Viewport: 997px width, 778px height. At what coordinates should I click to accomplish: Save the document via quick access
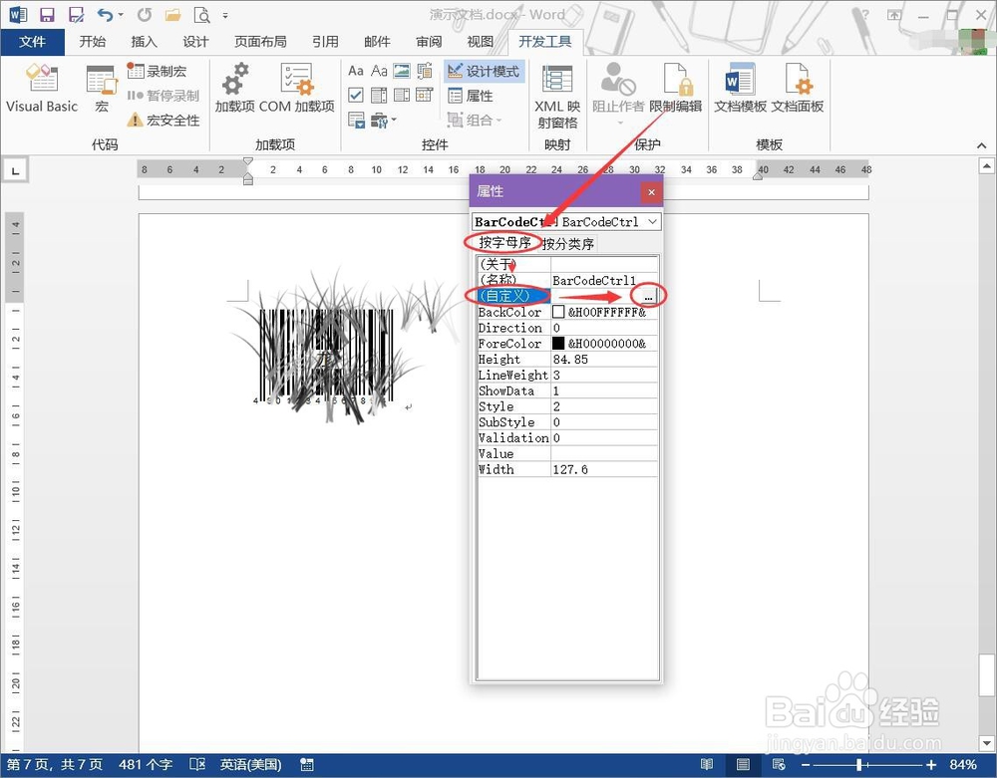(x=47, y=15)
